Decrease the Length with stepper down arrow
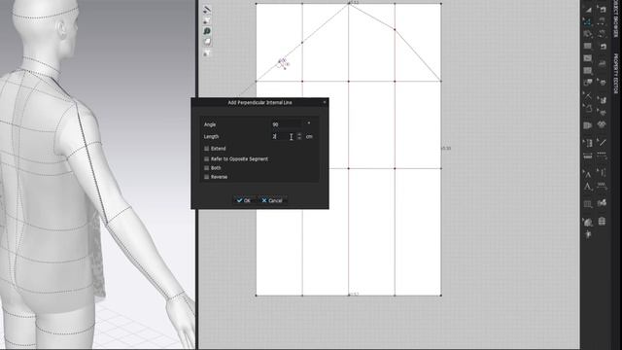Image resolution: width=622 pixels, height=350 pixels. 299,138
